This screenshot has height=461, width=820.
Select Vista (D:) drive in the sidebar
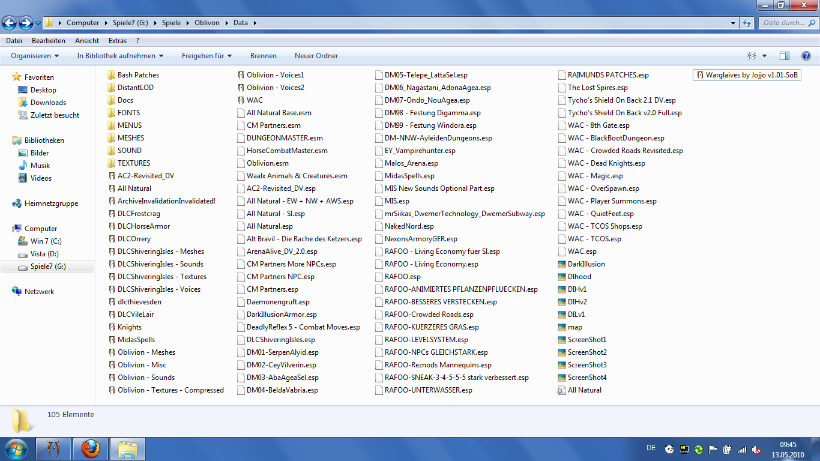(44, 254)
